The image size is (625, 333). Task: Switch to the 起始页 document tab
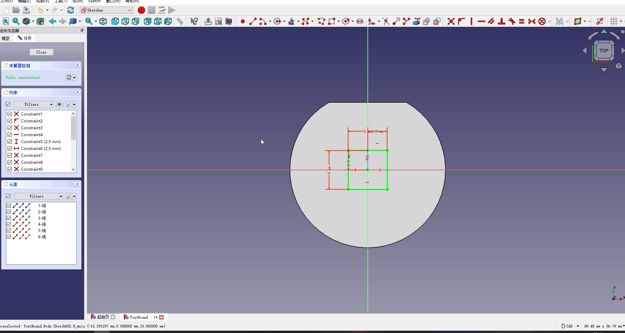tap(103, 317)
